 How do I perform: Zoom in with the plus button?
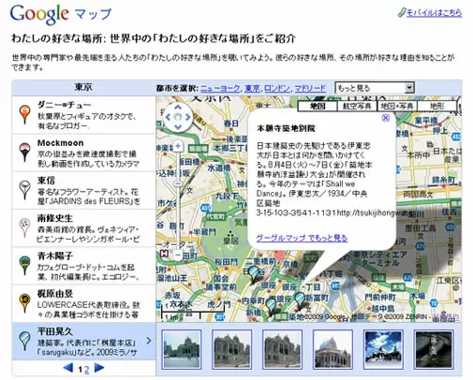click(x=178, y=146)
